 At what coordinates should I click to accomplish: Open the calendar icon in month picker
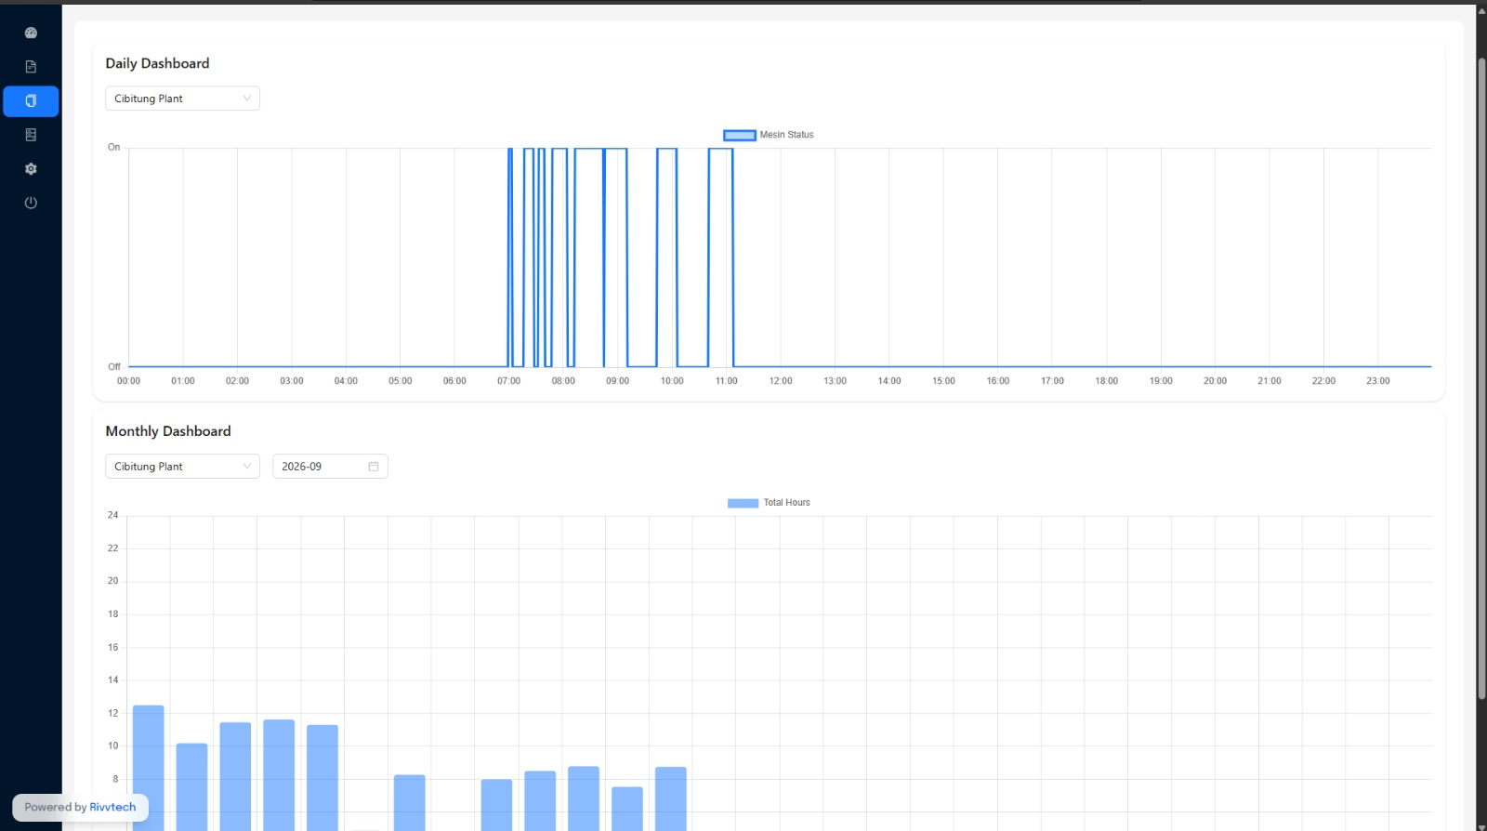374,467
